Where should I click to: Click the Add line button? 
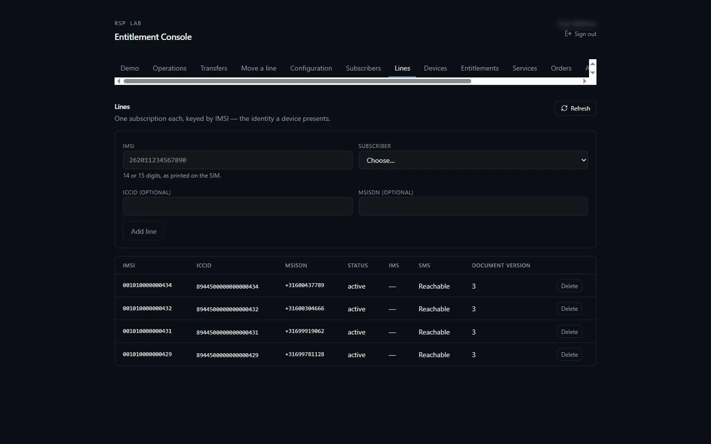click(x=144, y=231)
